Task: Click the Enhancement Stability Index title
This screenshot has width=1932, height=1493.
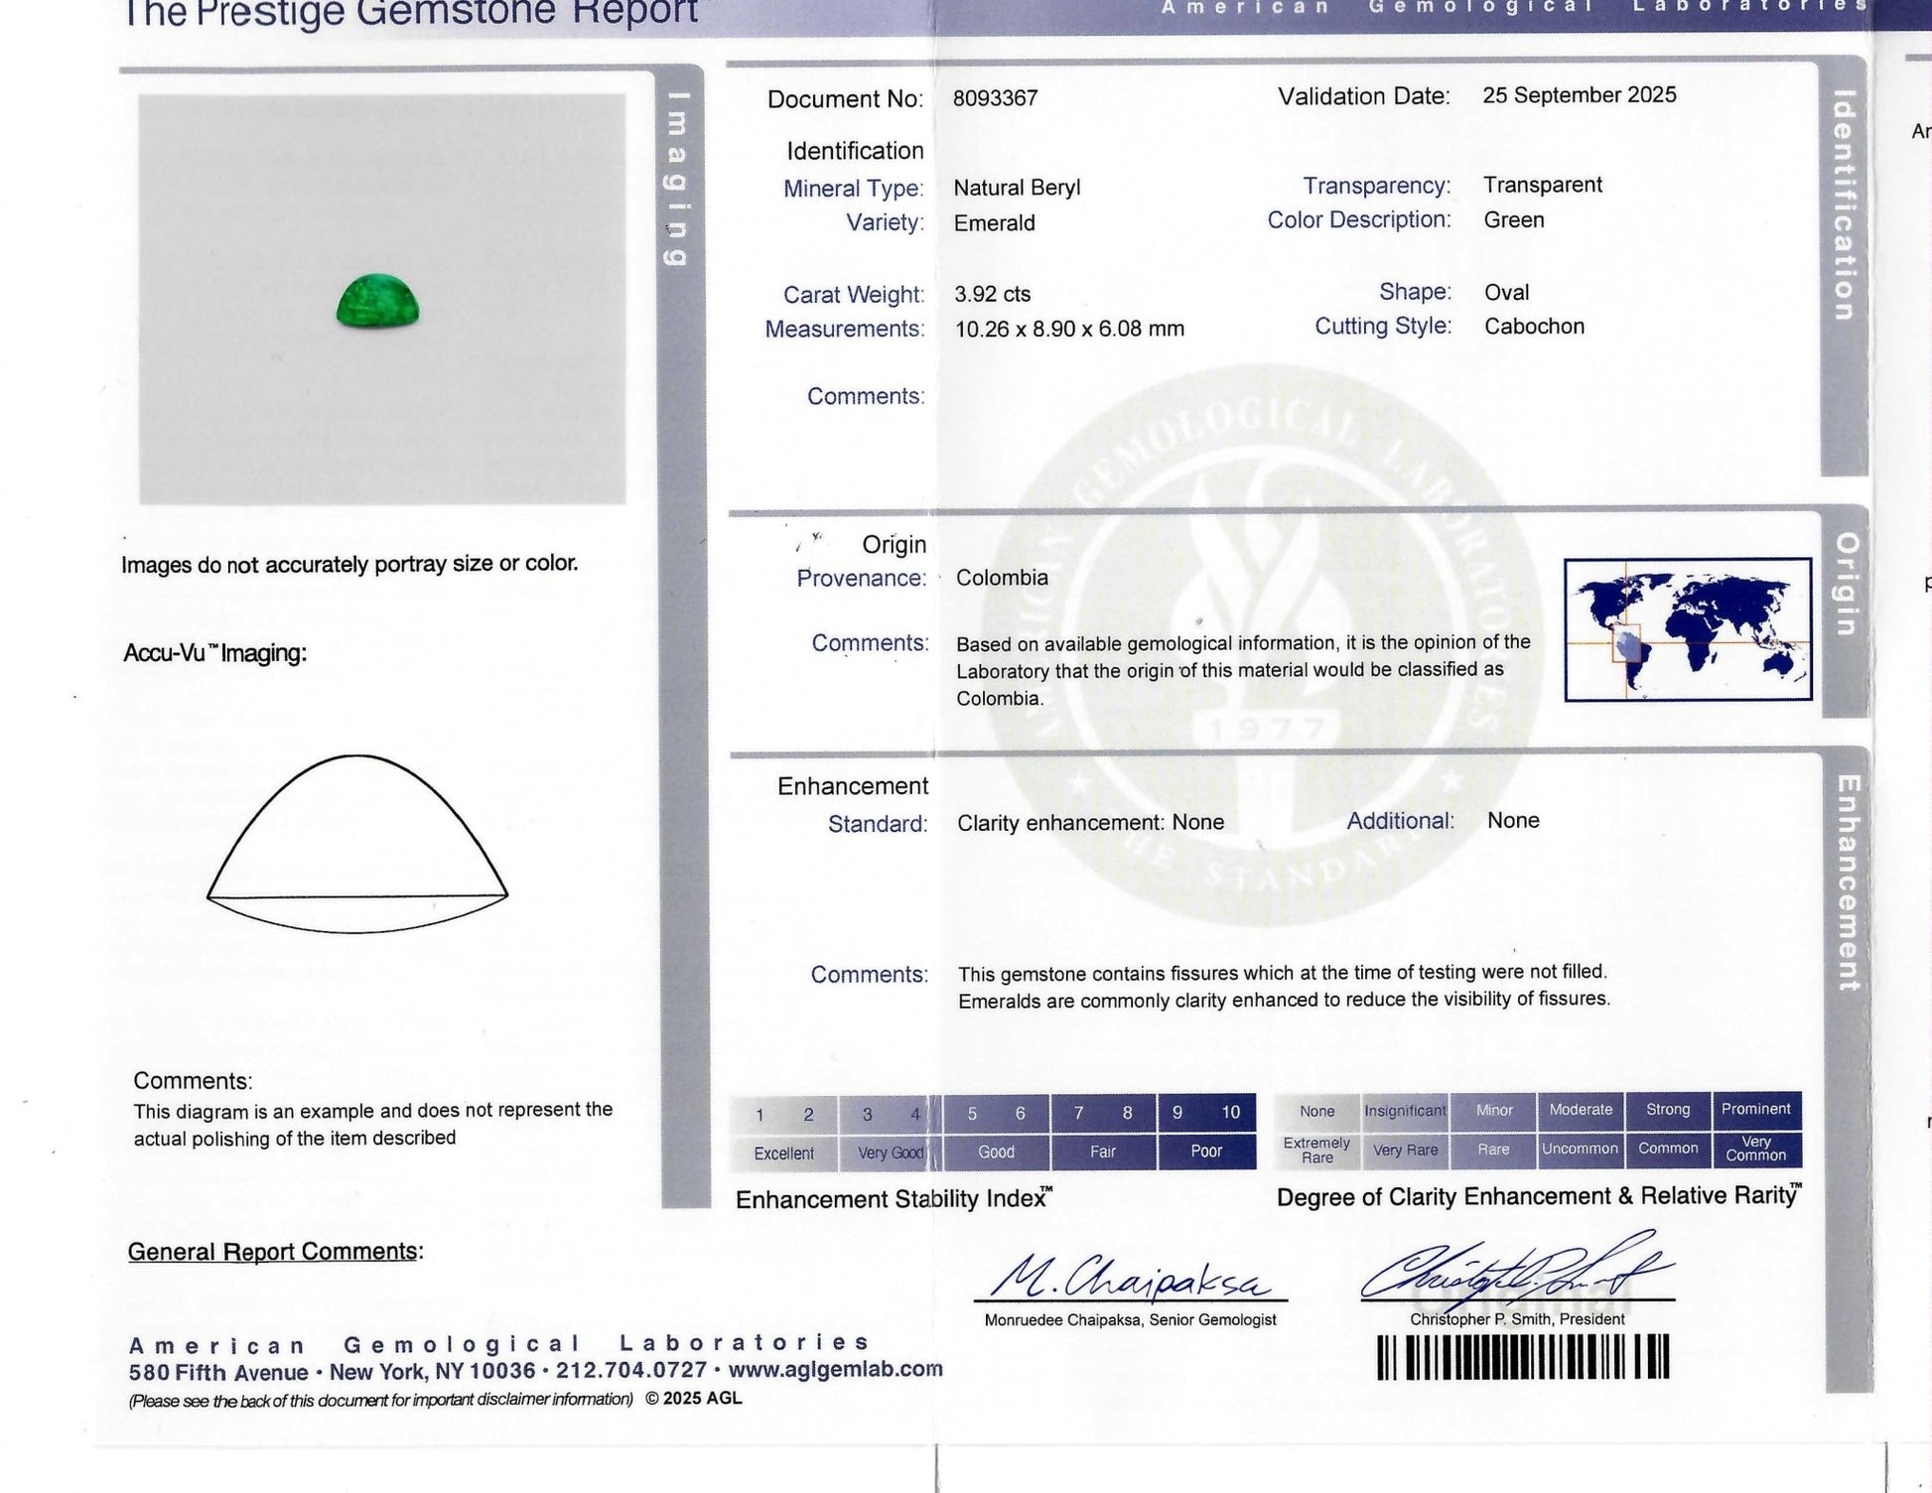Action: [894, 1199]
